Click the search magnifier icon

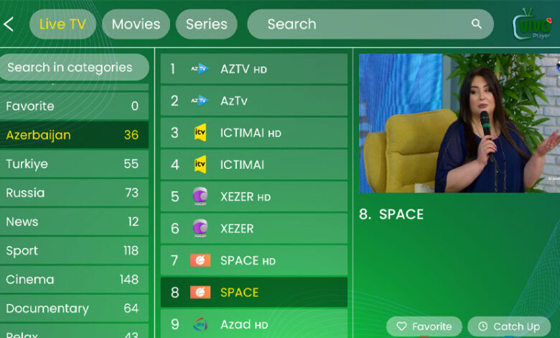pos(477,24)
